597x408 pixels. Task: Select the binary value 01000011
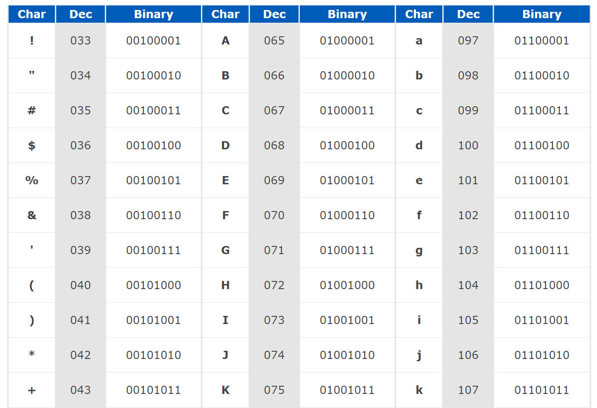[x=347, y=111]
